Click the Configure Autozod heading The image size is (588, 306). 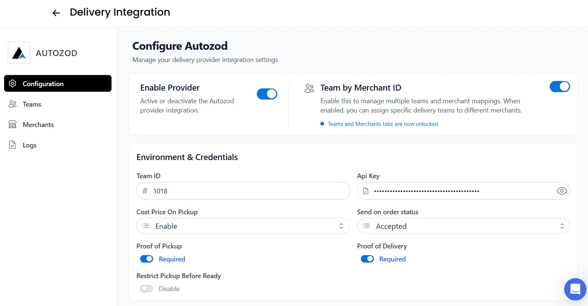click(180, 46)
